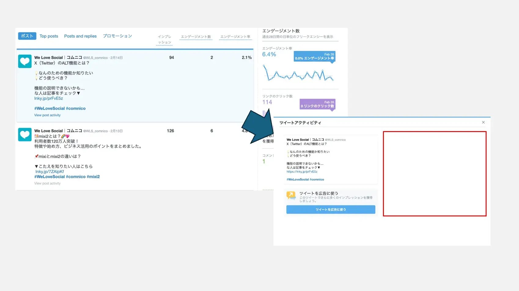
Task: Close the ツイートアクティビティ dialog
Action: tap(483, 122)
